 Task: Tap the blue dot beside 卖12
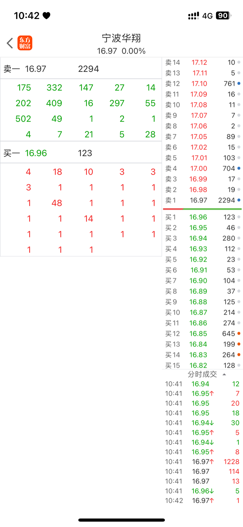(x=239, y=84)
